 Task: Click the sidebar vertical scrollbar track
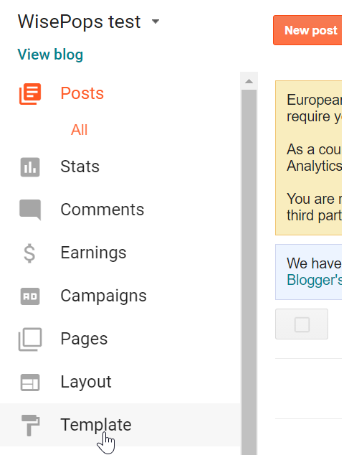click(x=249, y=272)
